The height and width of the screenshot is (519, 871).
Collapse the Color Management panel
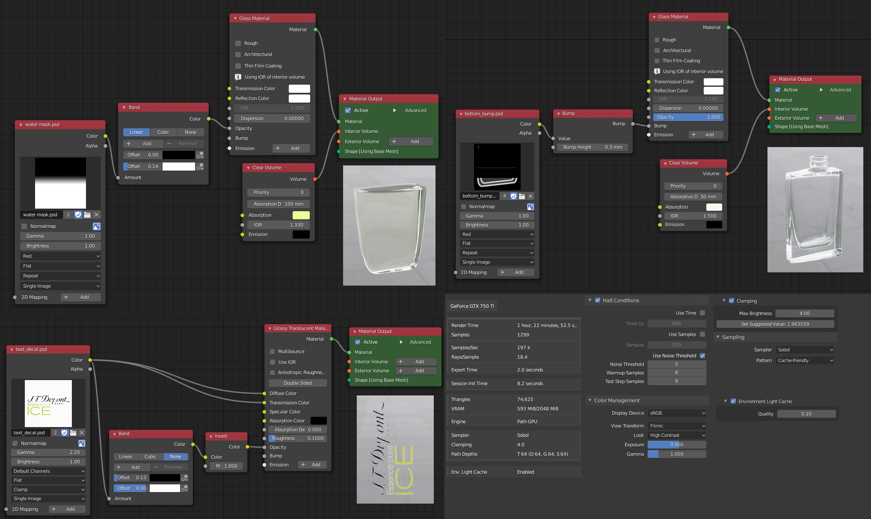click(590, 401)
